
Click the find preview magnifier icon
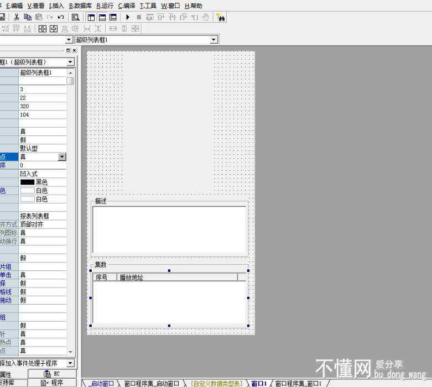coord(75,18)
